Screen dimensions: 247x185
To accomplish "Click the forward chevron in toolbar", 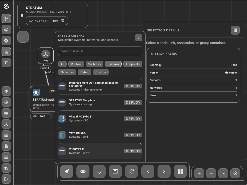I will point(164,171).
